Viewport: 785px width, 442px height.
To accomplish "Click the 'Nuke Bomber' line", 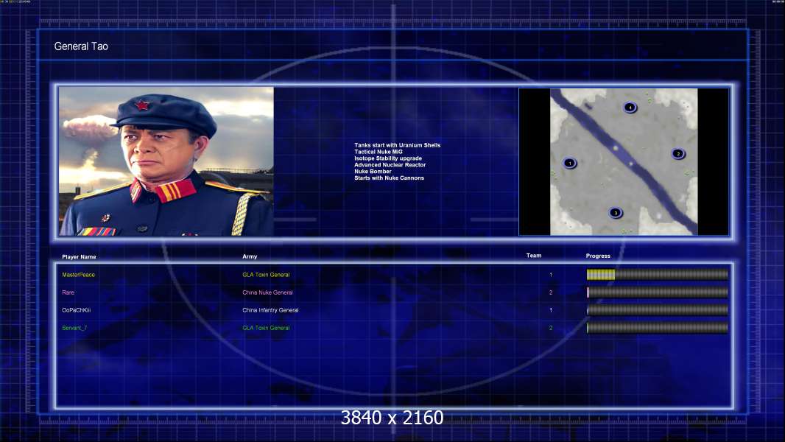I will click(x=373, y=171).
